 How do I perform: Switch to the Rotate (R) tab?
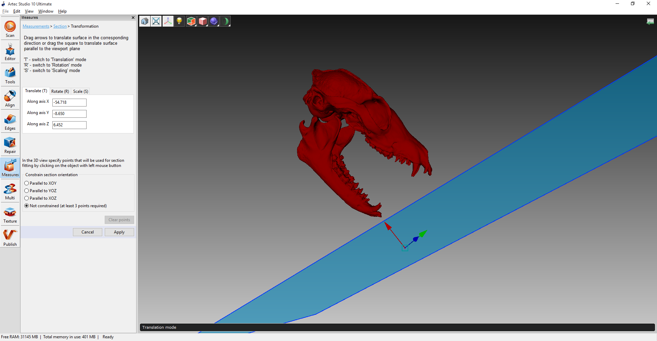[60, 91]
